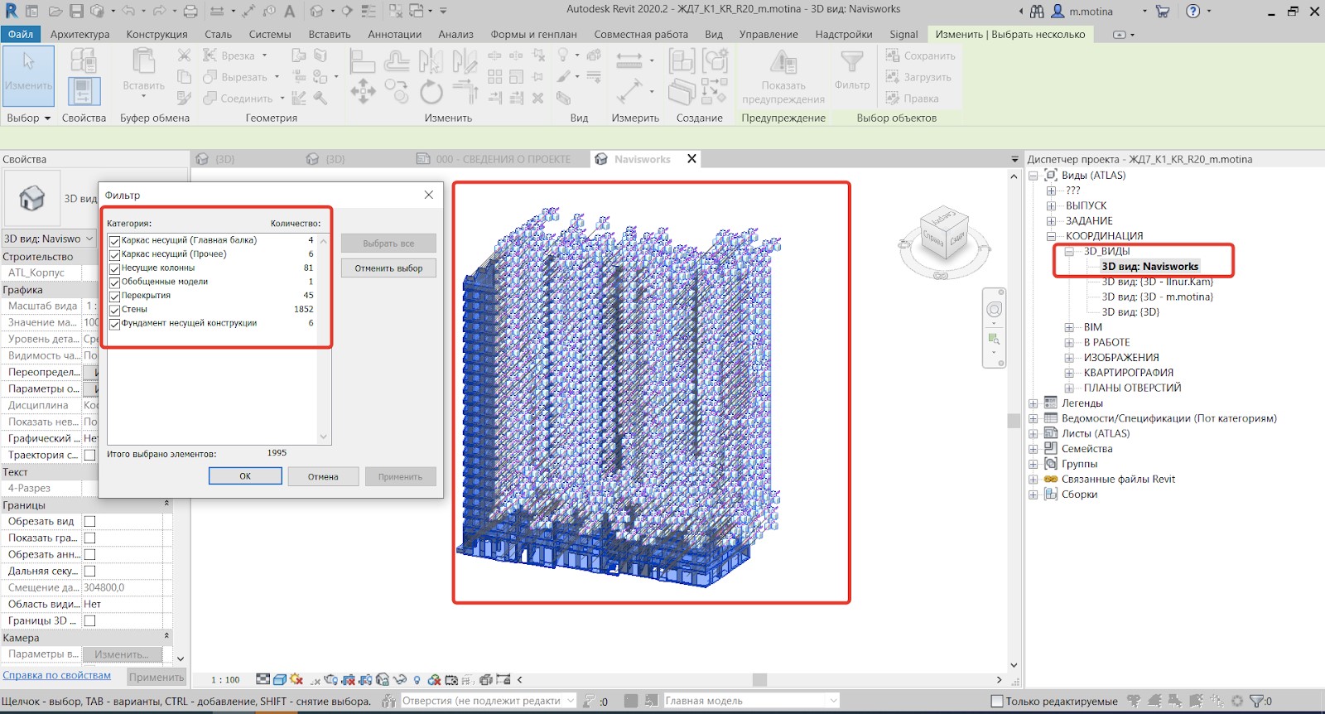
Task: Switch to 000 - СВЕДЕНИЯ О ПРОЕКТЕ view tab
Action: [x=494, y=159]
